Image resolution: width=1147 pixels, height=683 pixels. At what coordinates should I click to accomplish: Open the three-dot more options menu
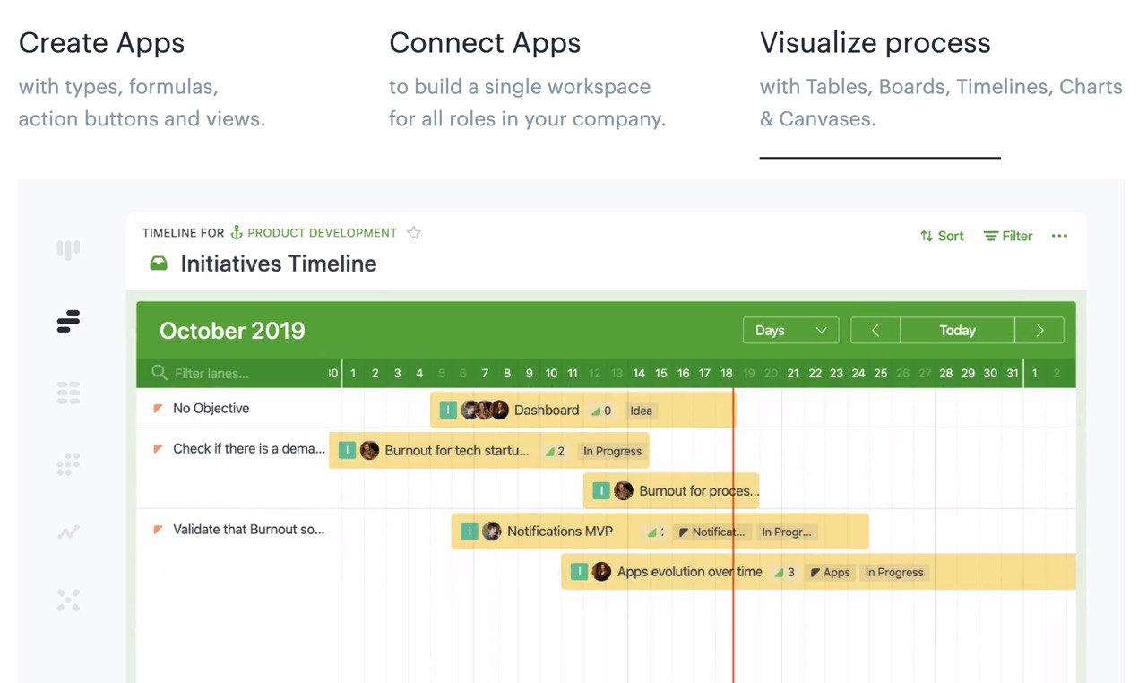(1059, 236)
